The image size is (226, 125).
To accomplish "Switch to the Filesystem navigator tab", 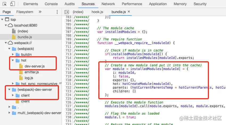I will pyautogui.click(x=25, y=12).
